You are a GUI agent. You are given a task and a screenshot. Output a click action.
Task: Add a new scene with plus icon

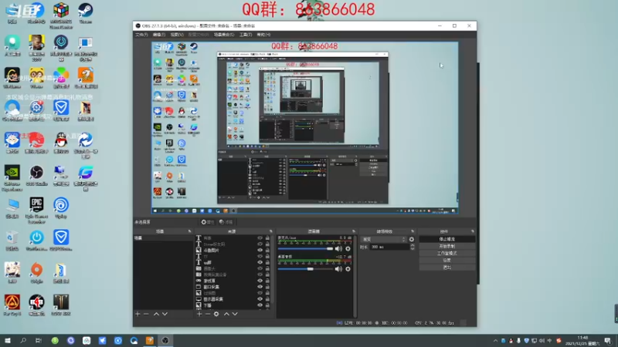(138, 314)
